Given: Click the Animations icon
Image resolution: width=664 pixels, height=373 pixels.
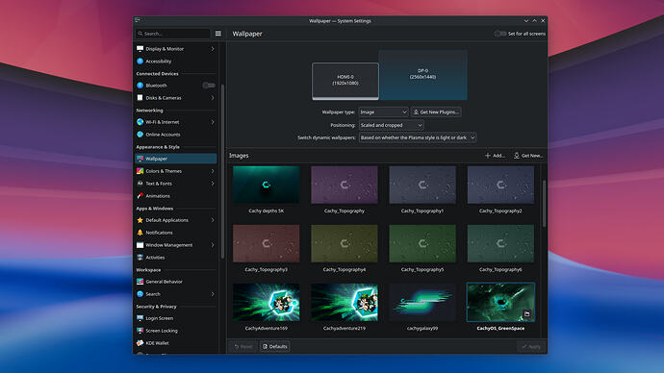Looking at the screenshot, I should (140, 196).
